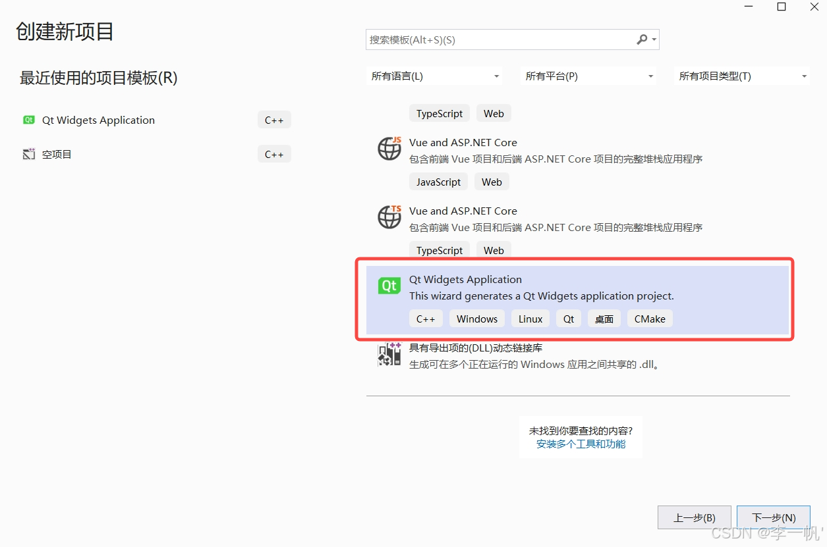Click the JS globe icon for Vue and ASP.NET Core

coord(389,148)
